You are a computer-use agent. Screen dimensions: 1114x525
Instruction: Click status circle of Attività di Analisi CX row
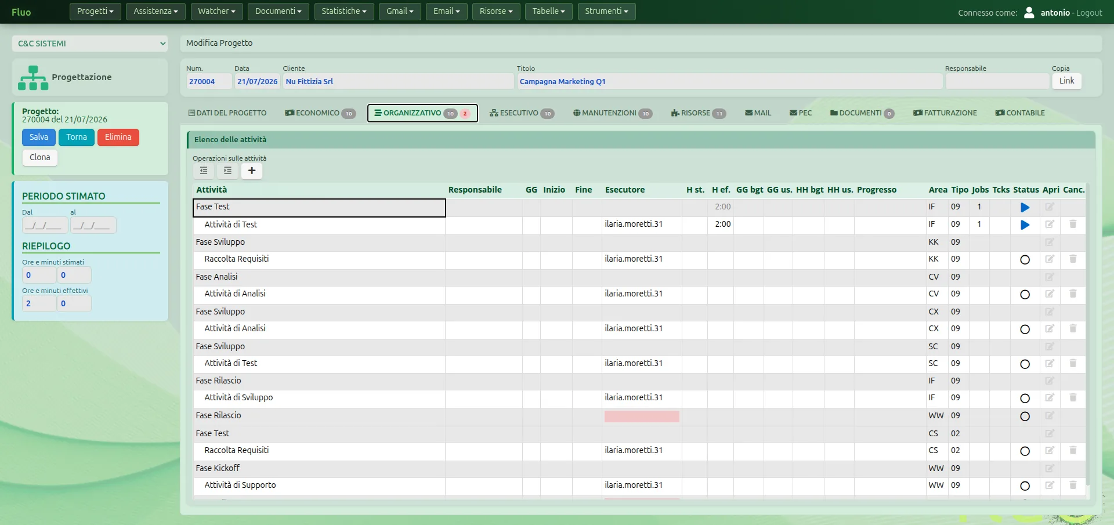[x=1025, y=330]
